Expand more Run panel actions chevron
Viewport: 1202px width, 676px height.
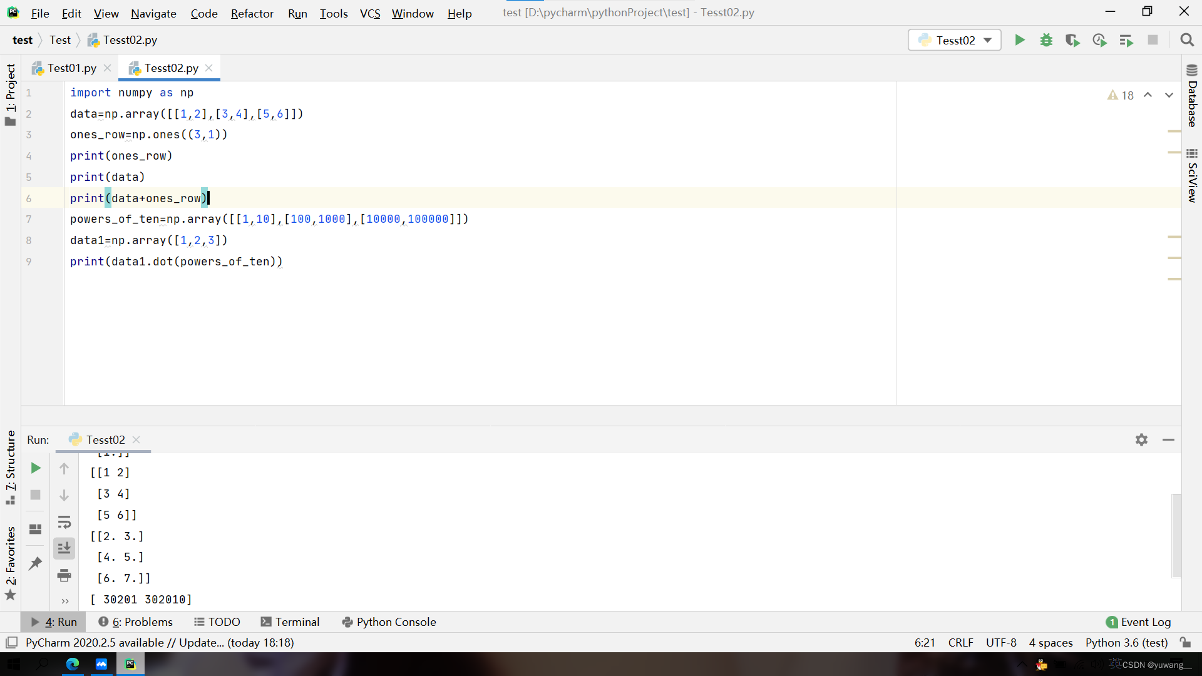click(64, 601)
